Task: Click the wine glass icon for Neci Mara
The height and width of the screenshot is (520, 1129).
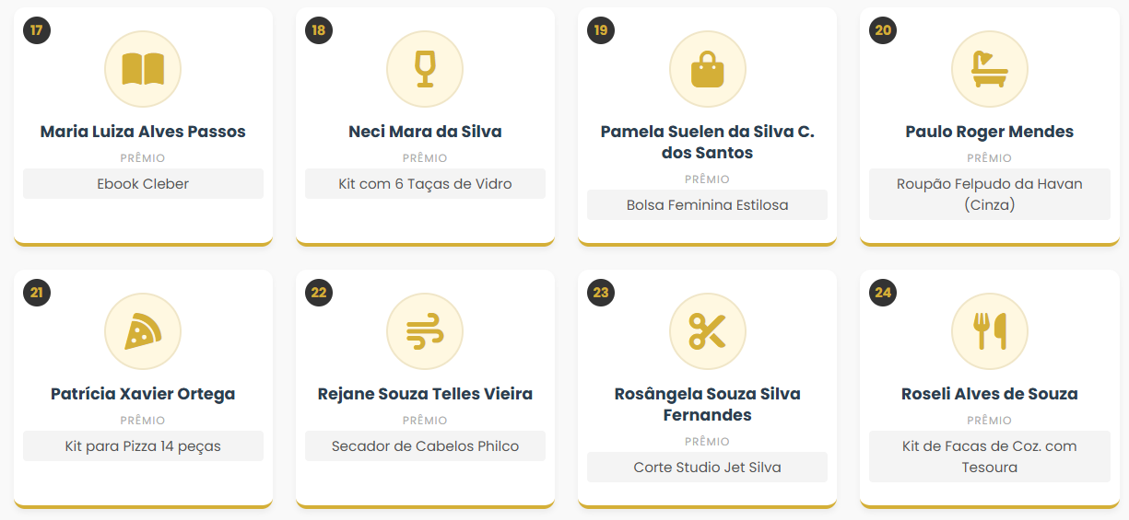Action: coord(425,69)
